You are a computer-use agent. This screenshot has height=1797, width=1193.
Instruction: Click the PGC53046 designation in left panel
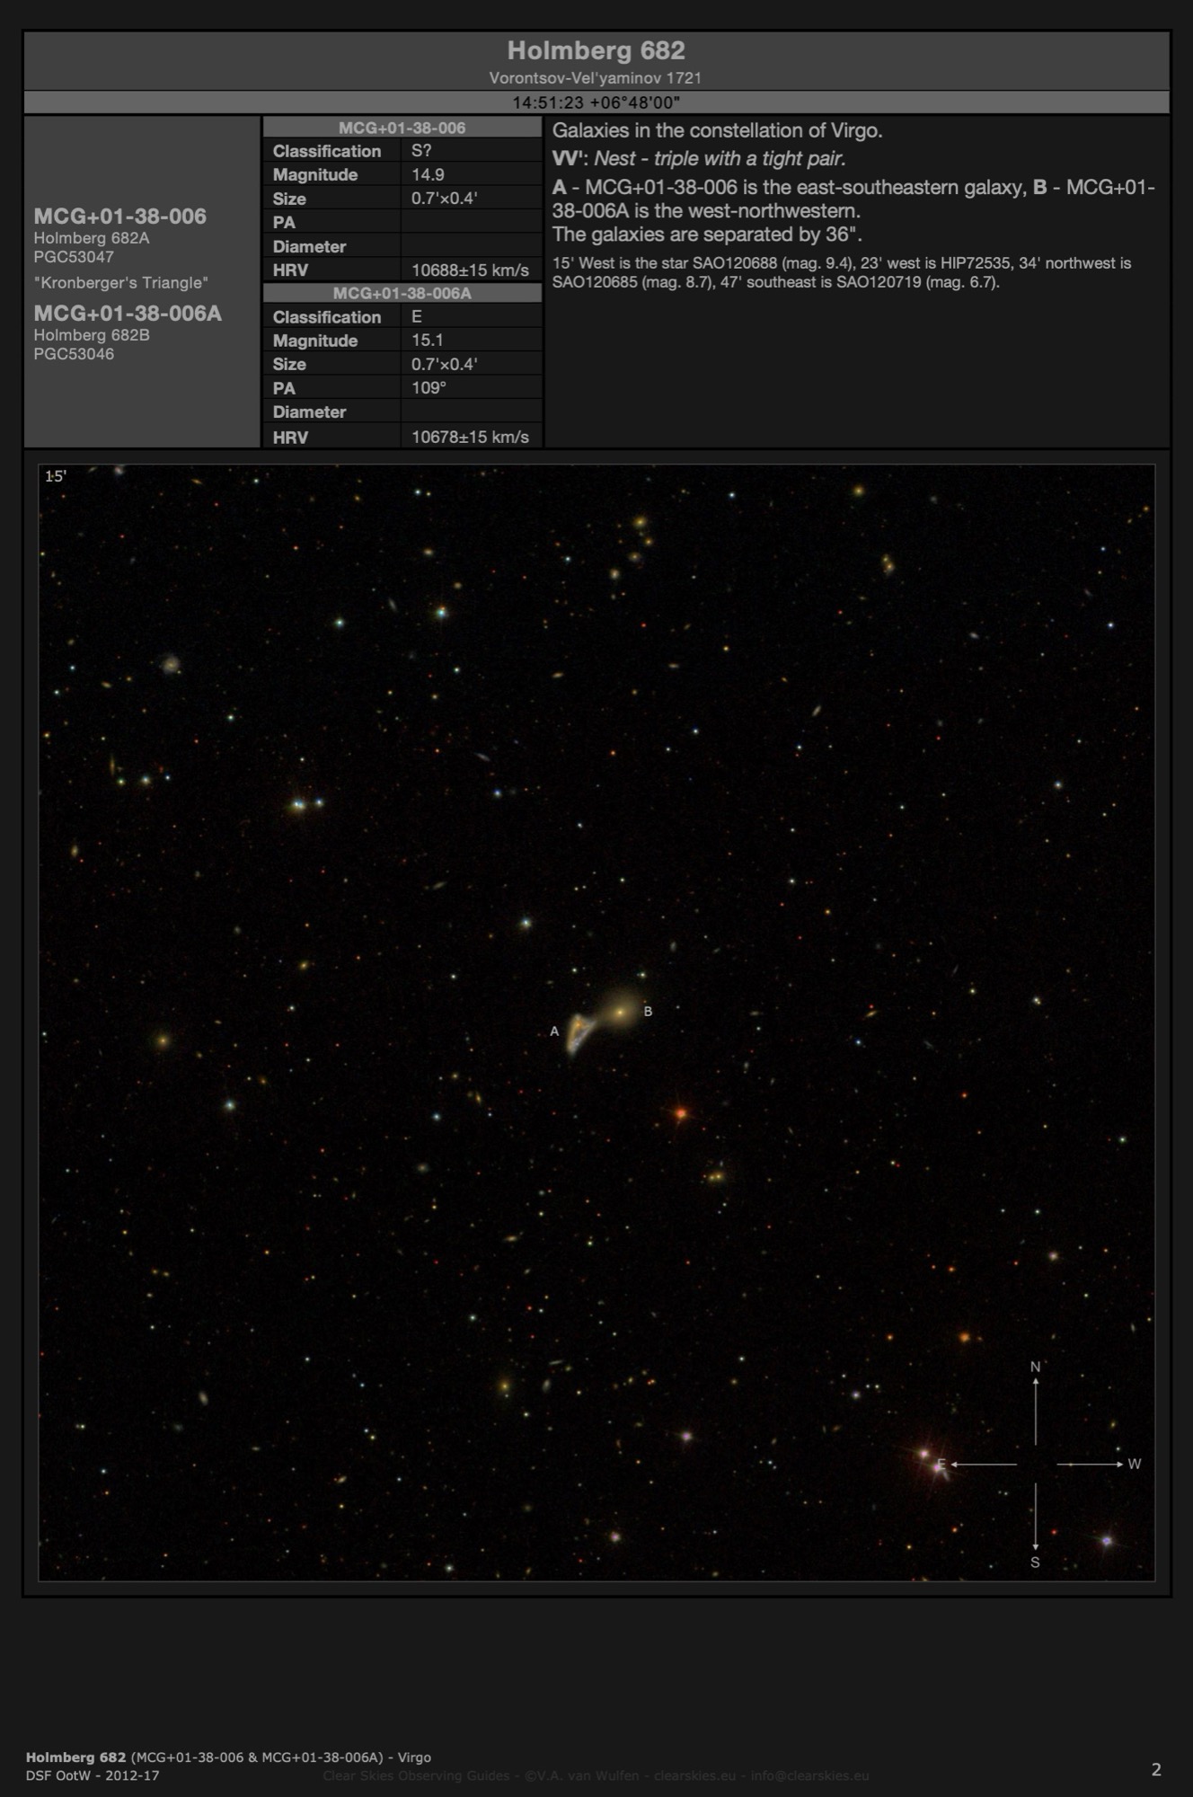(x=74, y=354)
